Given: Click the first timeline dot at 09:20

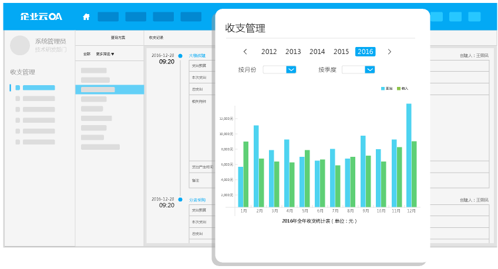Looking at the screenshot, I should click(x=180, y=56).
